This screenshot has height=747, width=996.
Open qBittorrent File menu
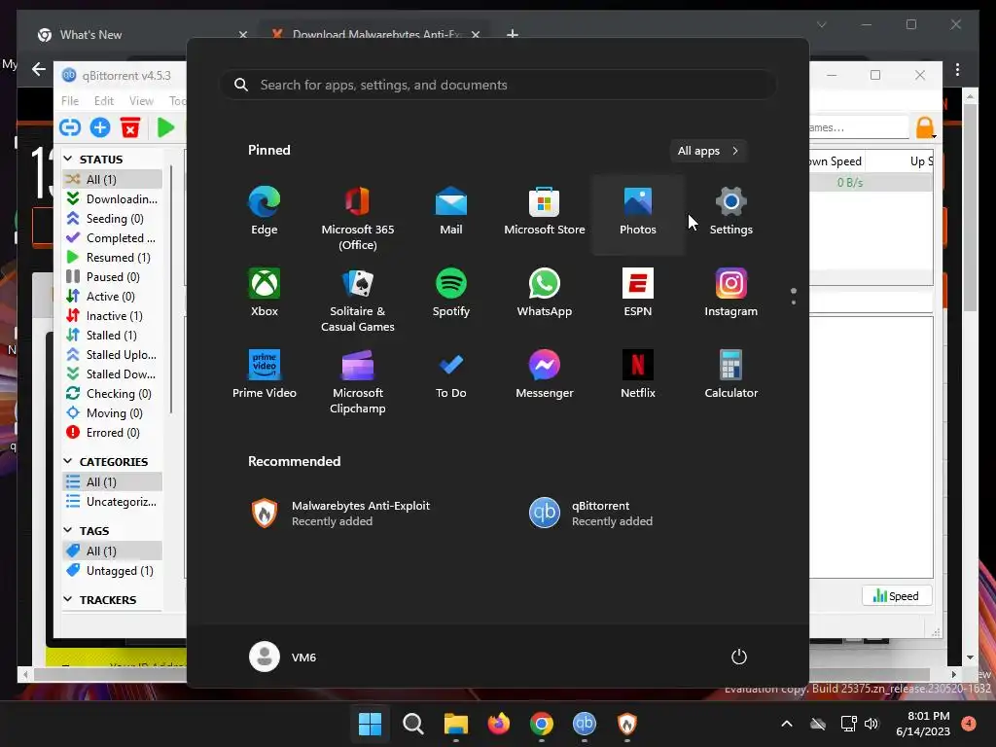[70, 101]
